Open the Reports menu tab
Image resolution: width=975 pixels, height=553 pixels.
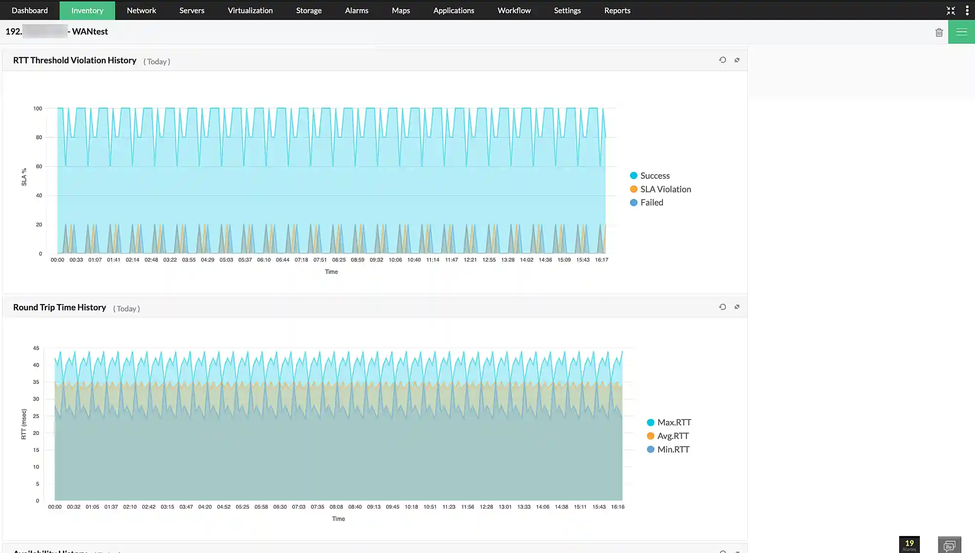(617, 10)
